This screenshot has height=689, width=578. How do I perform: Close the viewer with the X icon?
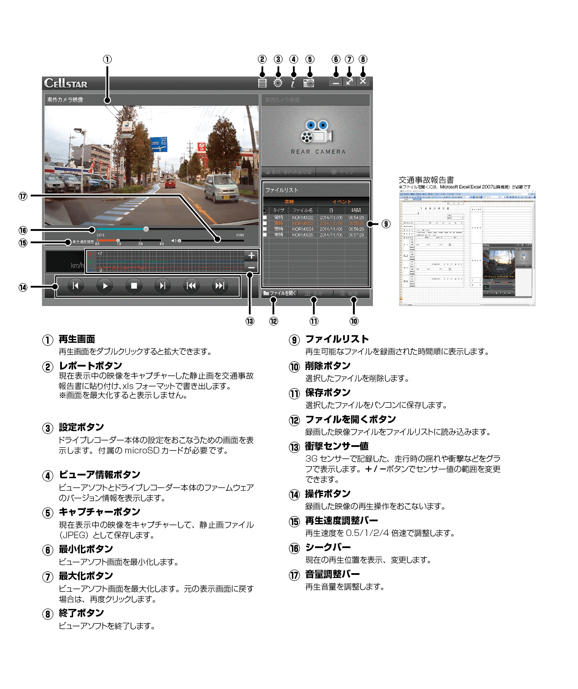click(363, 81)
